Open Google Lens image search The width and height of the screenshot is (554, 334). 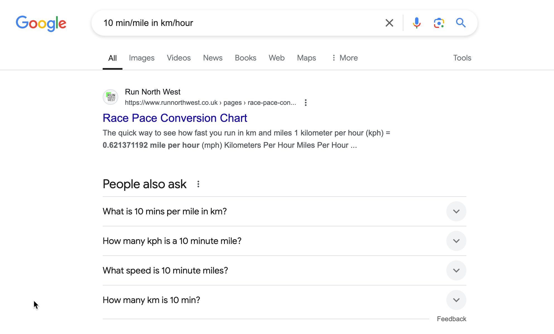(x=439, y=23)
